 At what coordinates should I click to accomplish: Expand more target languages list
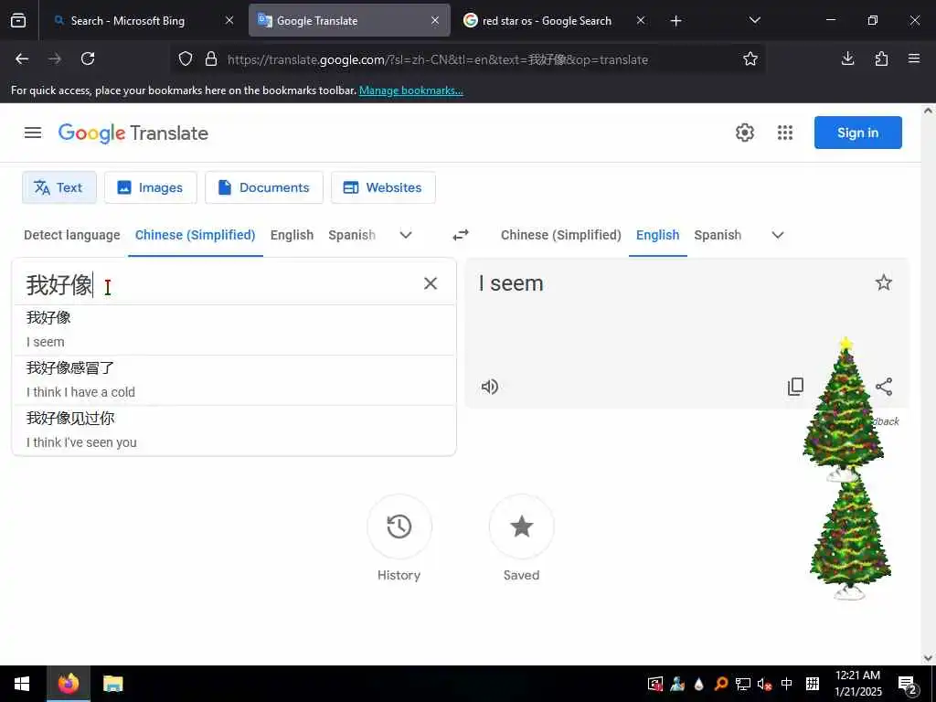(777, 235)
